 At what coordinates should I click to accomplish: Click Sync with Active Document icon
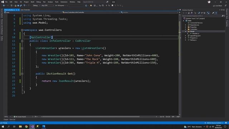199,13
